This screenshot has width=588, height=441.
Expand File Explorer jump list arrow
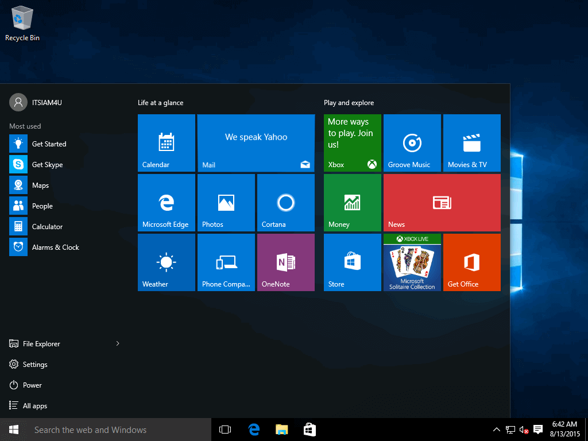click(118, 343)
